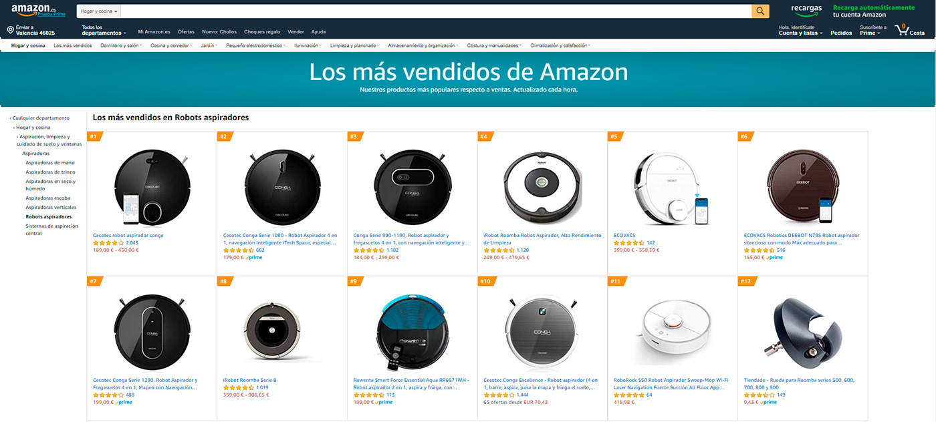Click star rating of RoboRock S50
This screenshot has width=936, height=422.
(x=628, y=395)
